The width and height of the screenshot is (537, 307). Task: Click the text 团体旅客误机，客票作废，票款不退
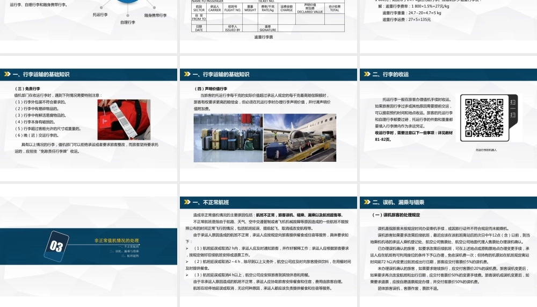[410, 289]
